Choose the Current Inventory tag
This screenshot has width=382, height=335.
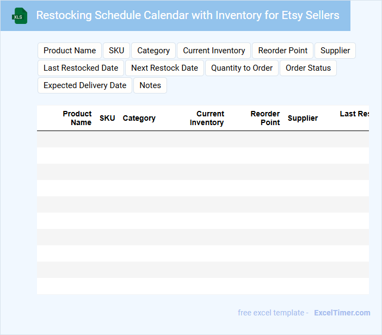[x=214, y=51]
